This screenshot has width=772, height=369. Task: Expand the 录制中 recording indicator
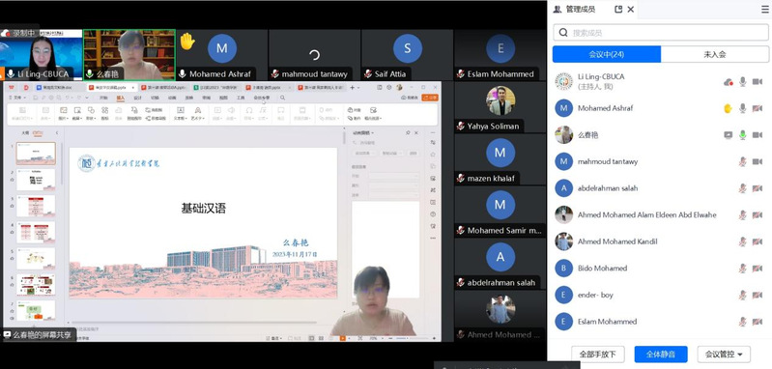[x=19, y=33]
